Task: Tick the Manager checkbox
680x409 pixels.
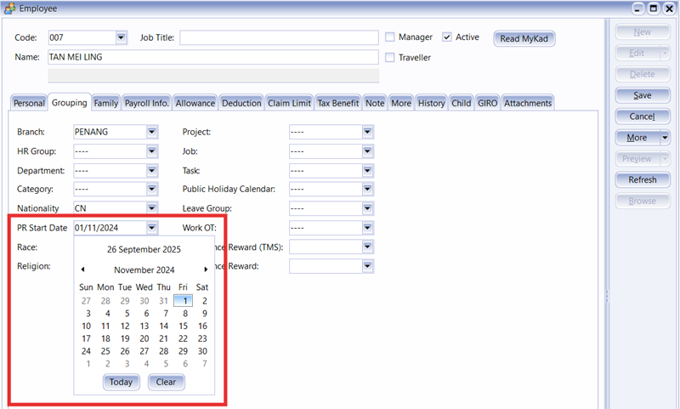Action: click(x=390, y=37)
